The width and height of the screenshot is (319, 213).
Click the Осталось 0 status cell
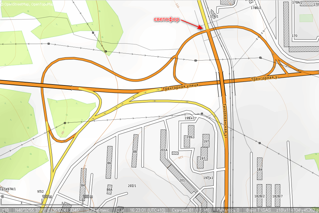[x=228, y=210]
